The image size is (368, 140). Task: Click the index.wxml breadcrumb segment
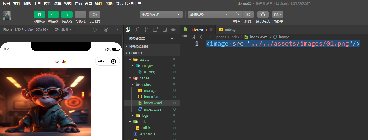coord(256,37)
